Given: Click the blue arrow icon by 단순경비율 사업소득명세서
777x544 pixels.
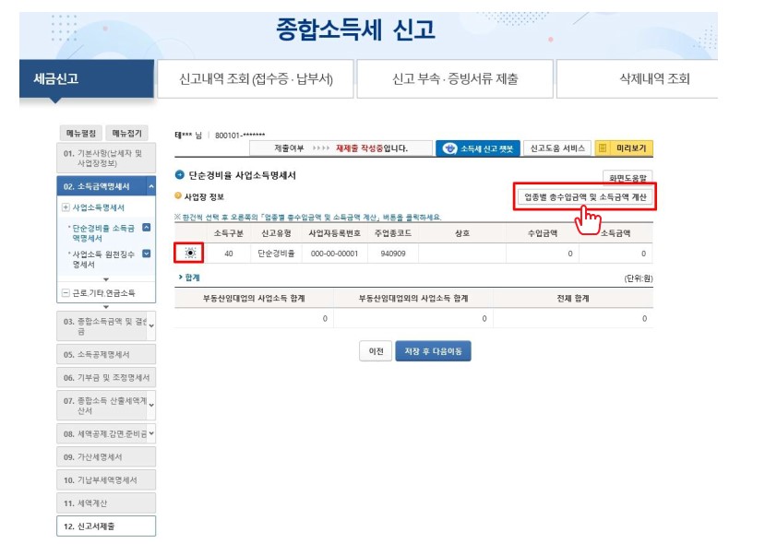Looking at the screenshot, I should (x=179, y=175).
